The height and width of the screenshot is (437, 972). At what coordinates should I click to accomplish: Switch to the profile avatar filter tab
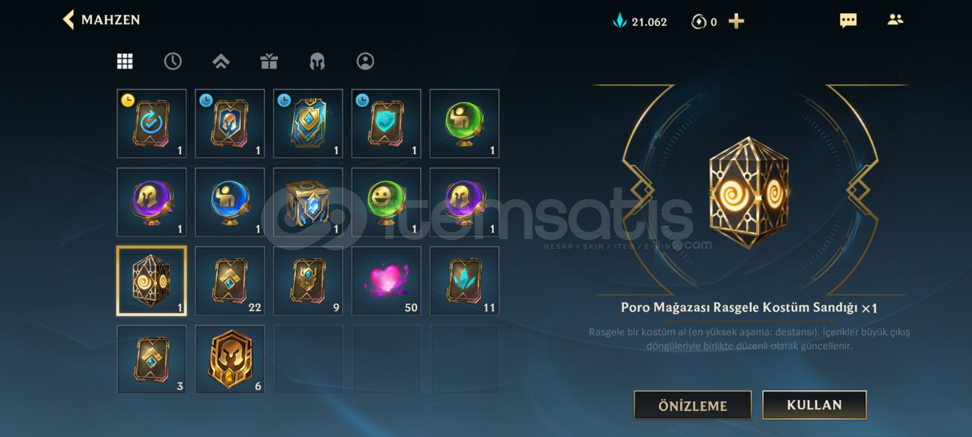click(x=365, y=62)
